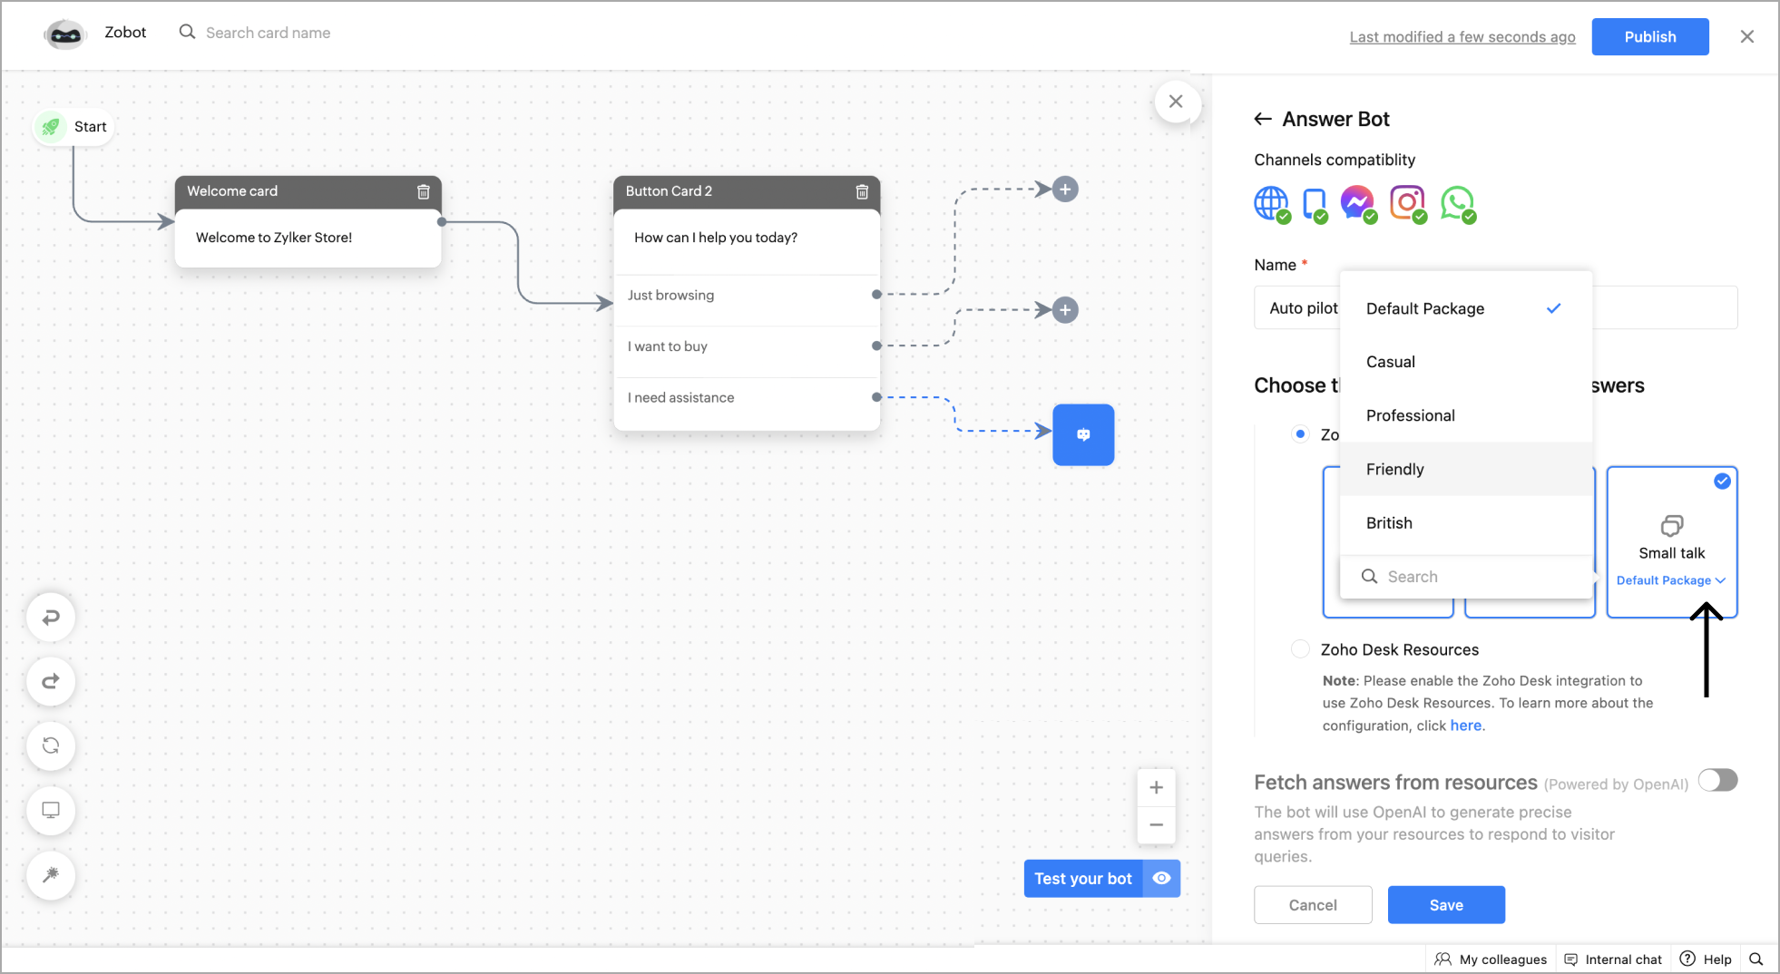Click the magic wand auto-arrange icon

51,875
